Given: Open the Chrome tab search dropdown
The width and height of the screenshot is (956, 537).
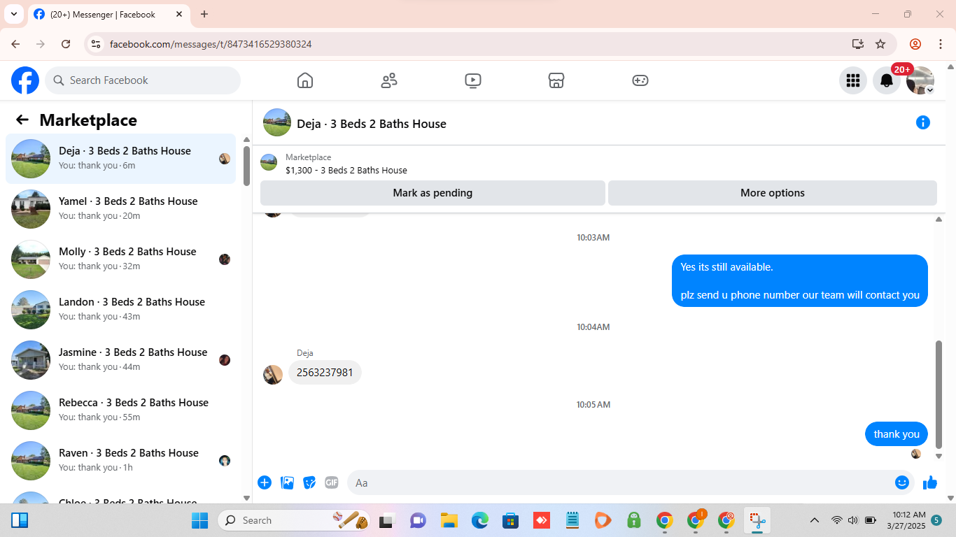Looking at the screenshot, I should coord(13,14).
